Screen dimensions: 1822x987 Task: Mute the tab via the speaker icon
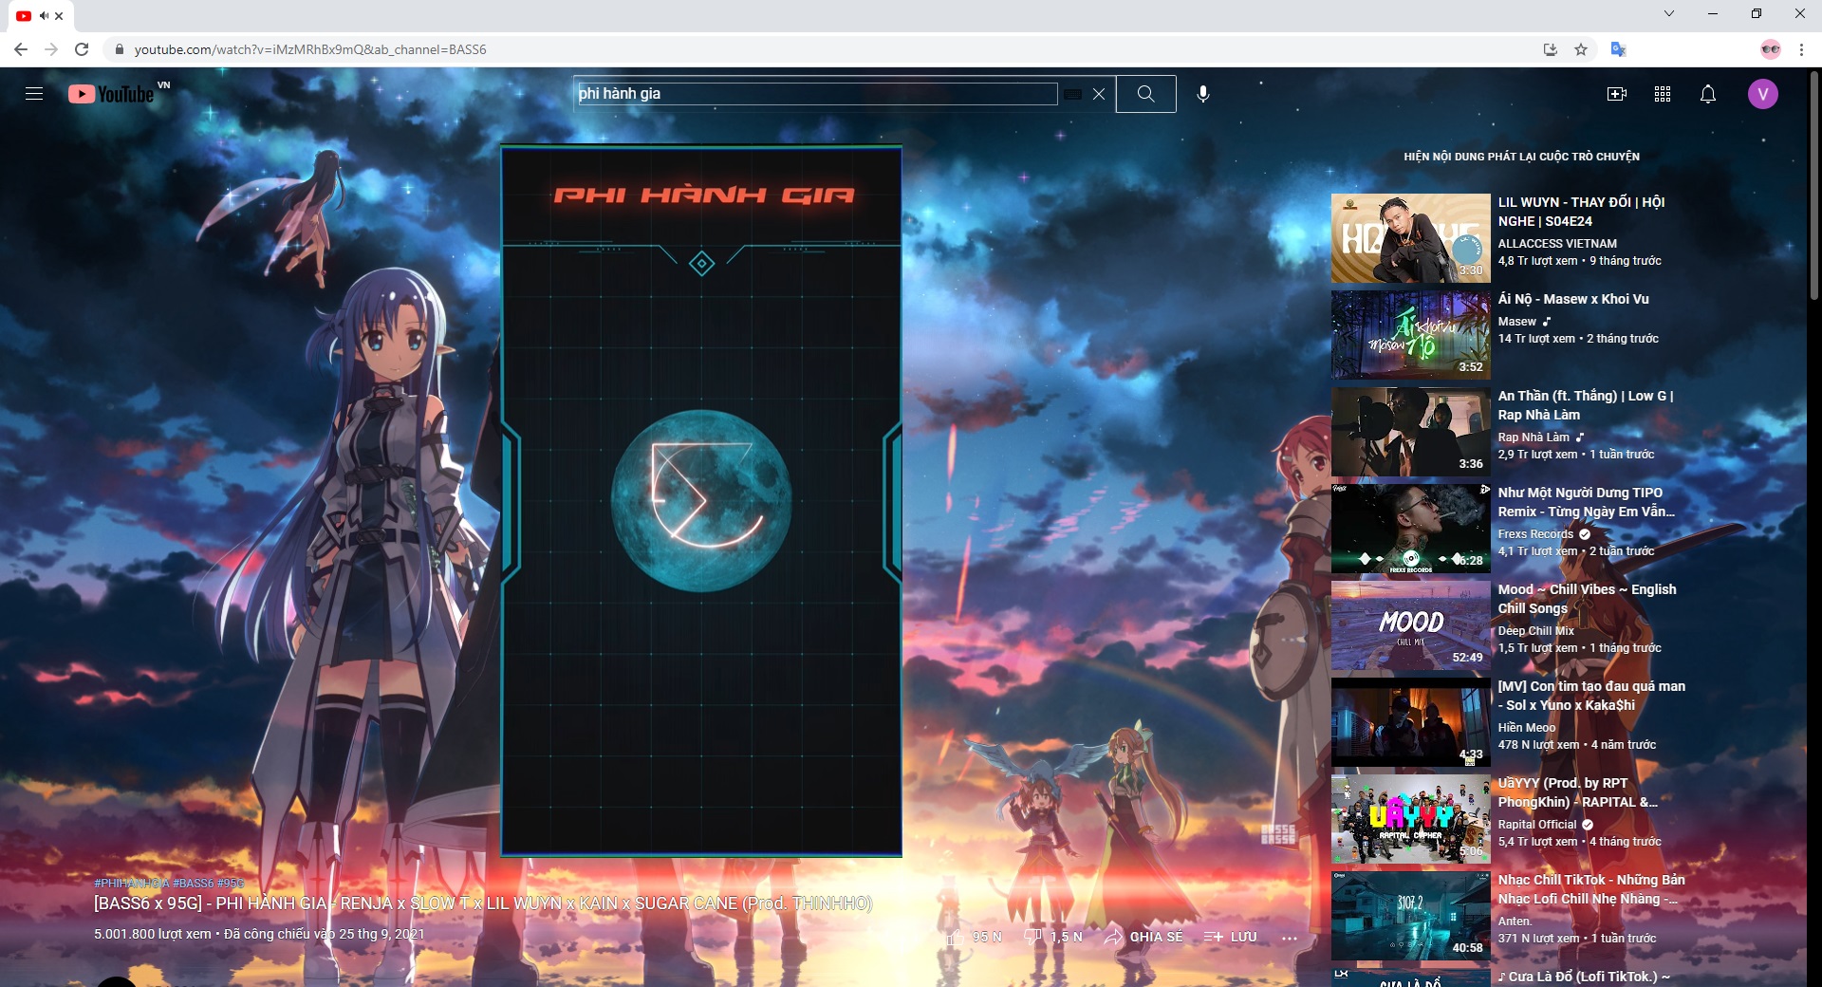pyautogui.click(x=44, y=15)
